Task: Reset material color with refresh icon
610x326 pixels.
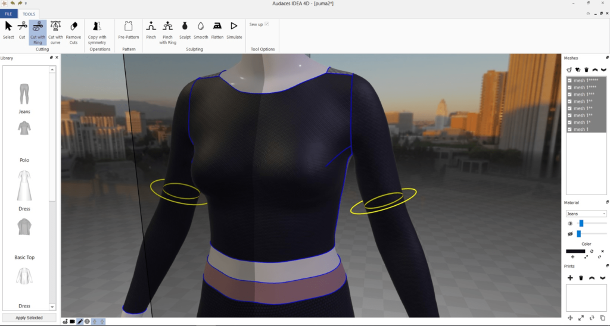Action: 592,252
